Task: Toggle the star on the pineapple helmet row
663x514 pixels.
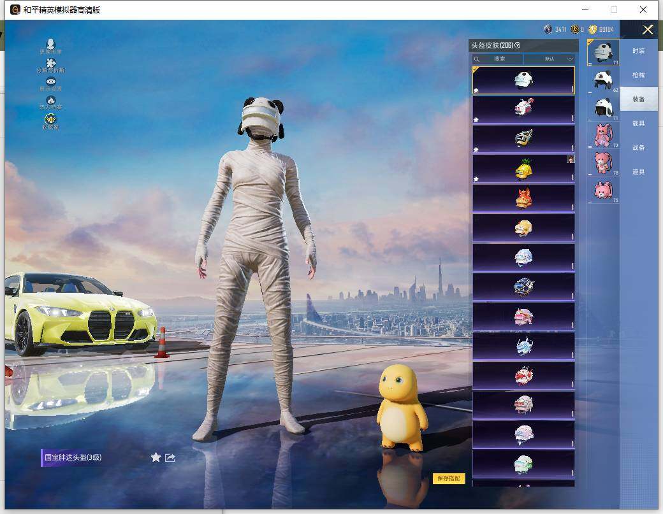Action: pyautogui.click(x=476, y=179)
